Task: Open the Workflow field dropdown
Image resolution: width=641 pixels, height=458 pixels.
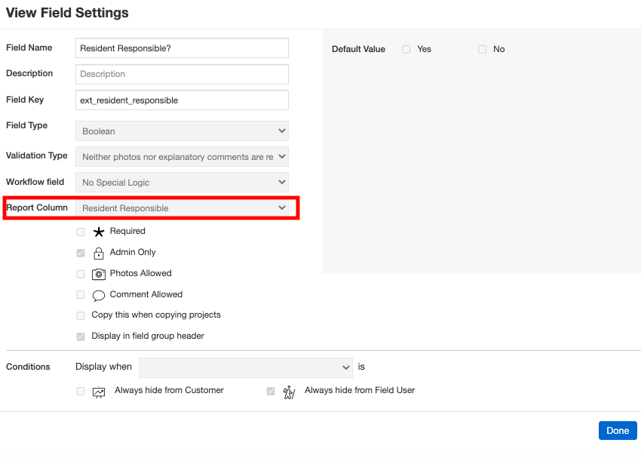Action: click(x=182, y=183)
